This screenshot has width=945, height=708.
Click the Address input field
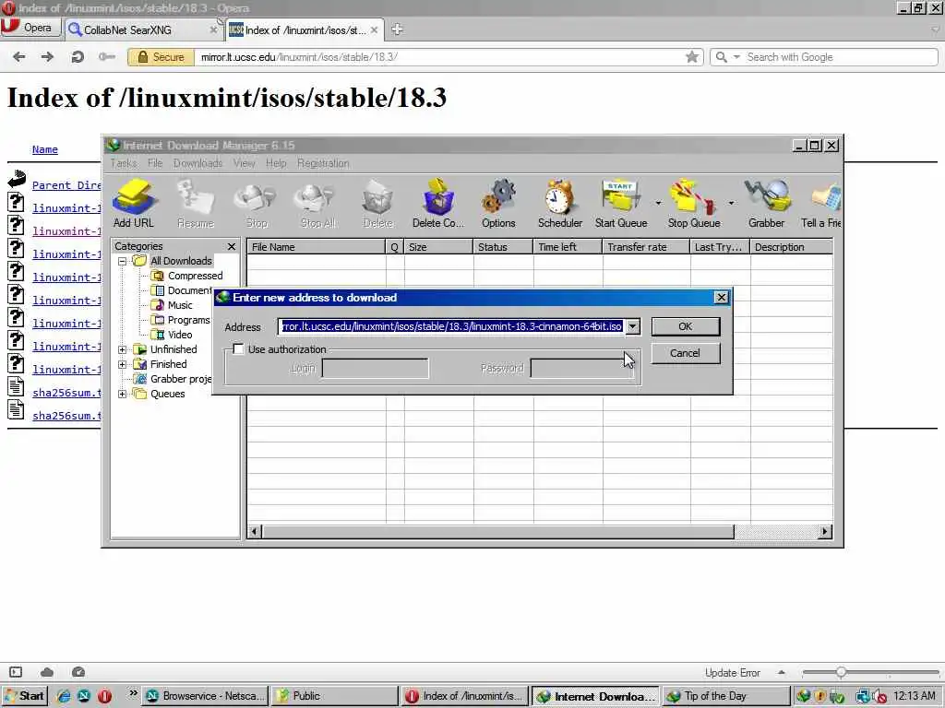click(451, 326)
